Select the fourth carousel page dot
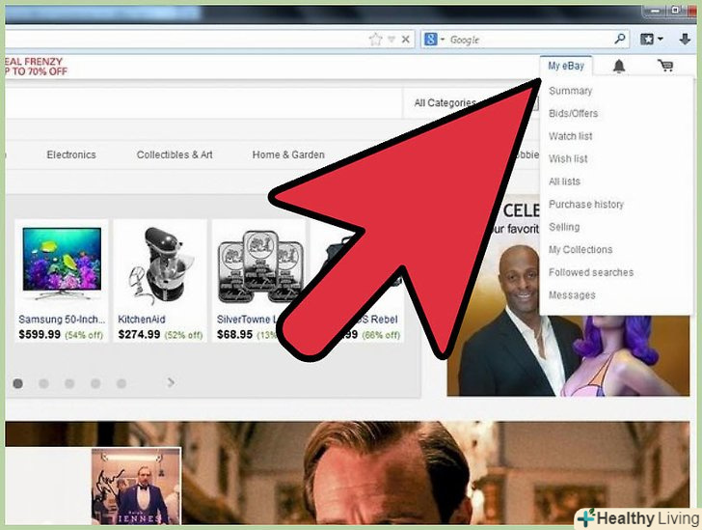This screenshot has height=530, width=702. tap(95, 384)
